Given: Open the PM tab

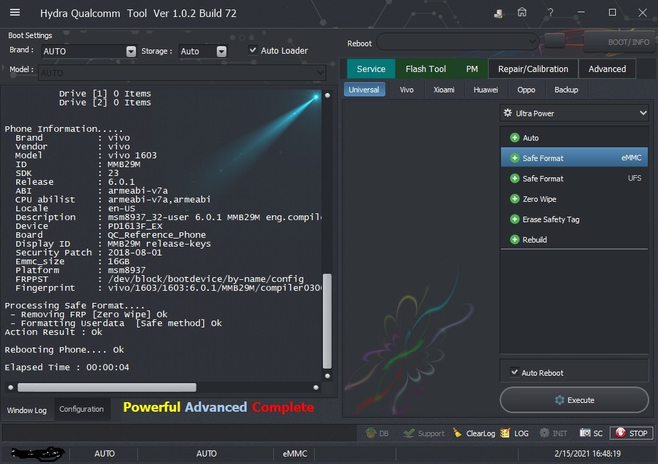Looking at the screenshot, I should (x=472, y=69).
